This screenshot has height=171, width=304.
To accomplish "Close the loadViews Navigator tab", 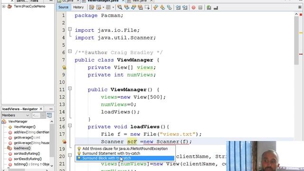I will (x=41, y=109).
